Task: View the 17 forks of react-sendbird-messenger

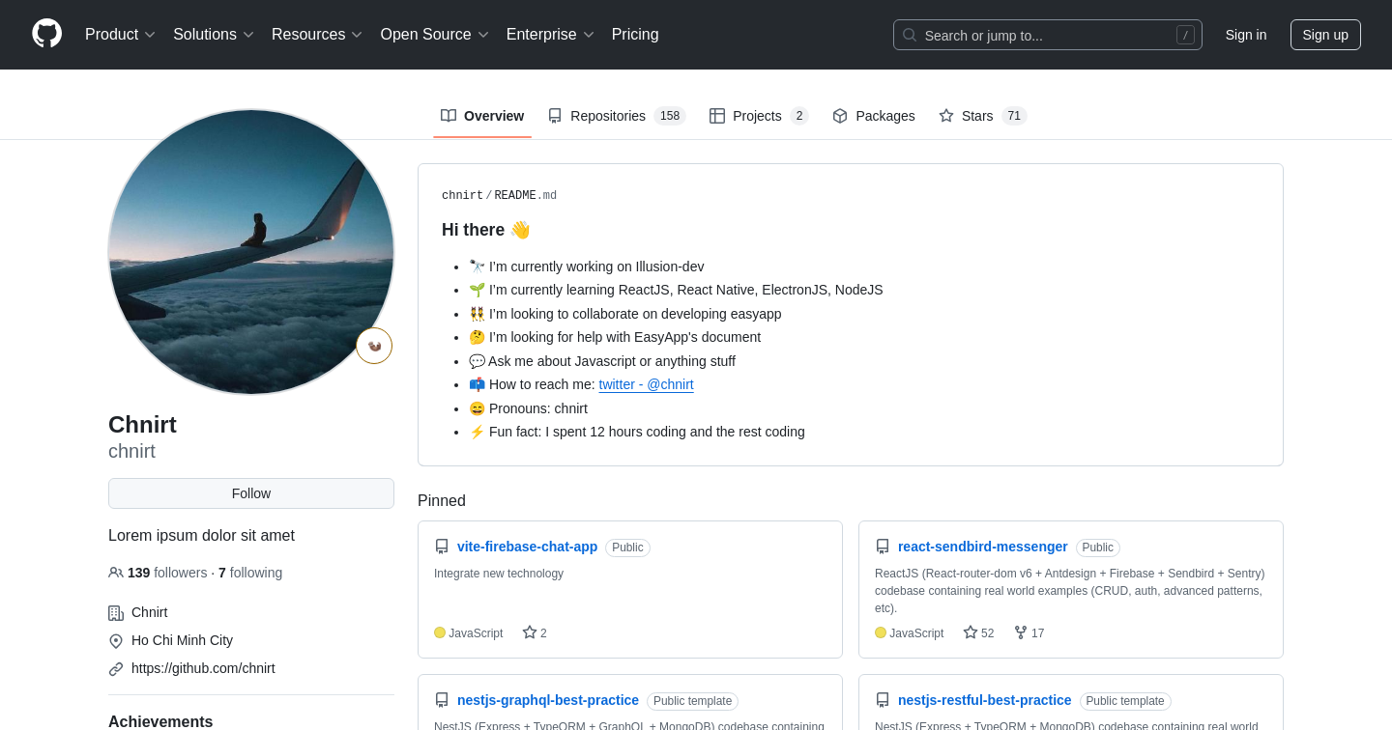Action: [1029, 632]
